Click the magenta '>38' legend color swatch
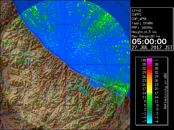The width and height of the screenshot is (174, 130). click(x=150, y=60)
